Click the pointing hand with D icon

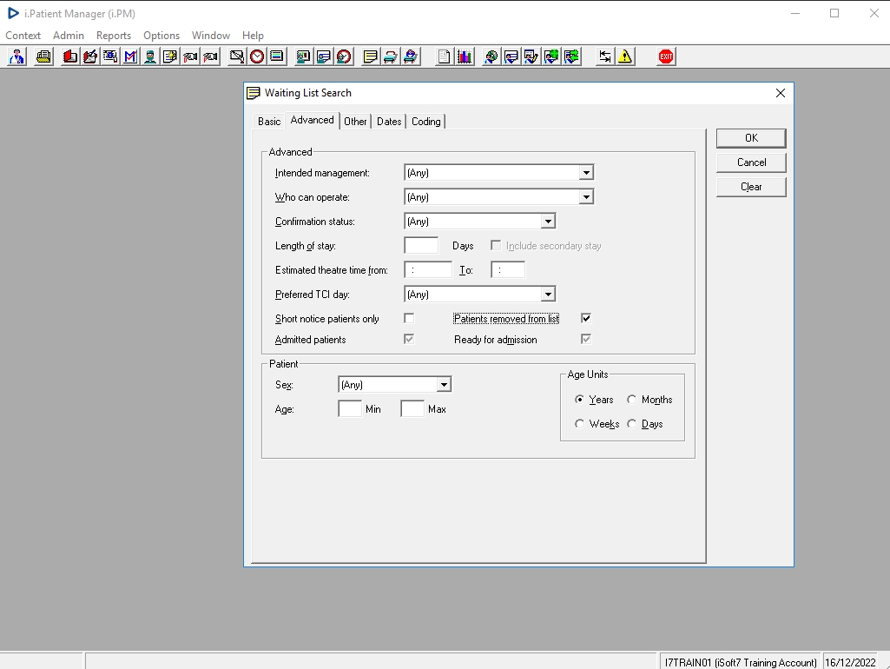pyautogui.click(x=191, y=56)
